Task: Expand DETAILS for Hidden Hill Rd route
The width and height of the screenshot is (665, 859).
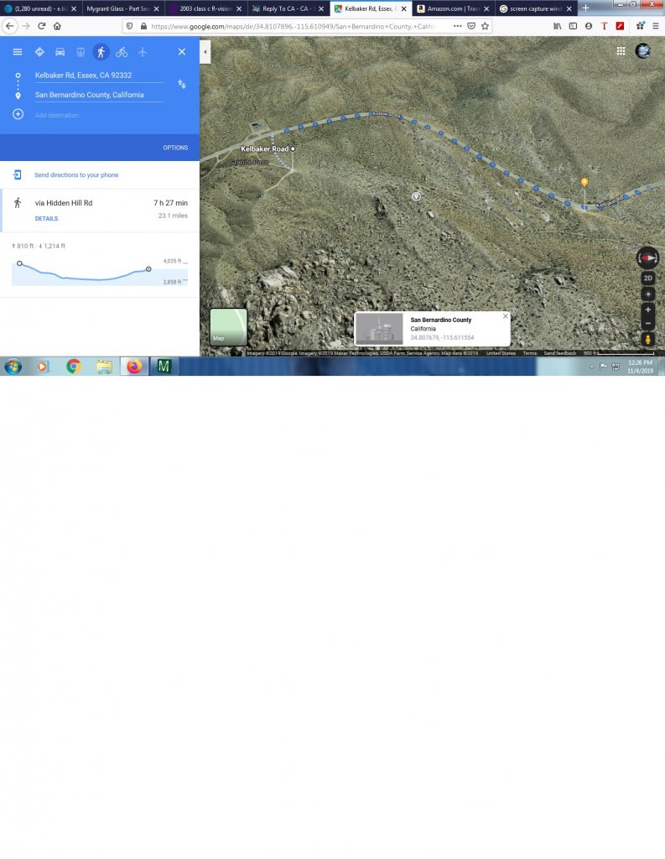Action: 46,218
